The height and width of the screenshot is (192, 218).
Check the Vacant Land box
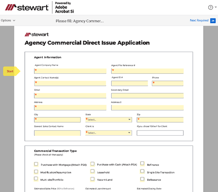(92, 179)
